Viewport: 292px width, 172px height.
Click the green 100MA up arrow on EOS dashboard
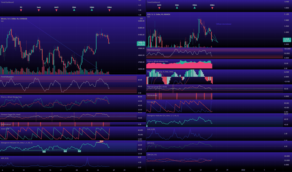(x=195, y=8)
